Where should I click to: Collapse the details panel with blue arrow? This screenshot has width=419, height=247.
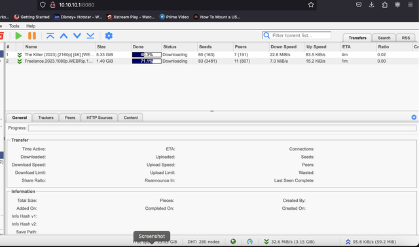(x=414, y=117)
